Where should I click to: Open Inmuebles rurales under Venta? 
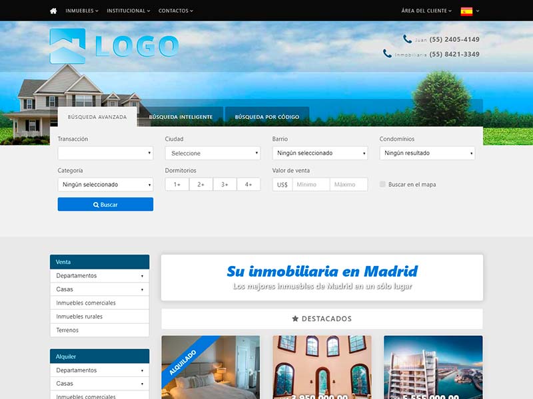99,317
